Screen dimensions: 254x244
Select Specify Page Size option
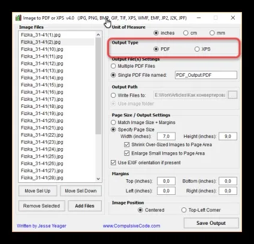[132, 129]
